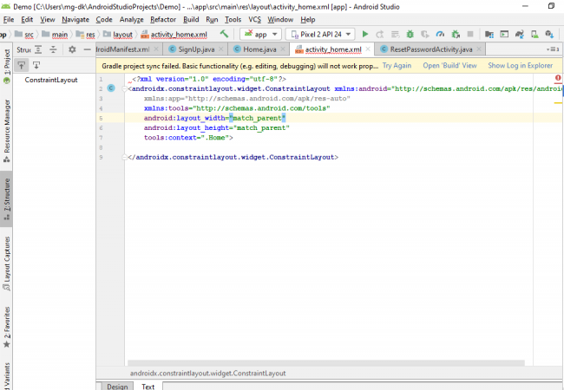Toggle the Resource Manager side panel
564x390 pixels.
[x=6, y=126]
